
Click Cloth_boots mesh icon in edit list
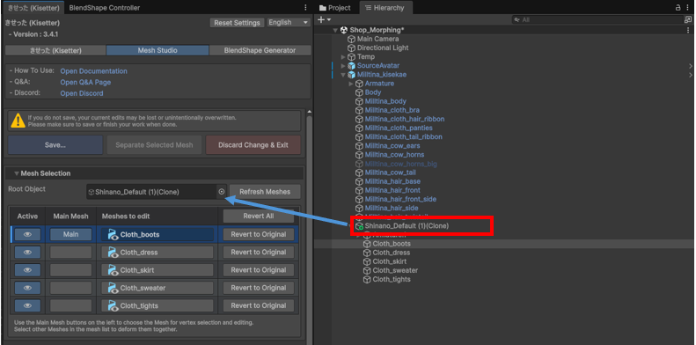coord(113,234)
